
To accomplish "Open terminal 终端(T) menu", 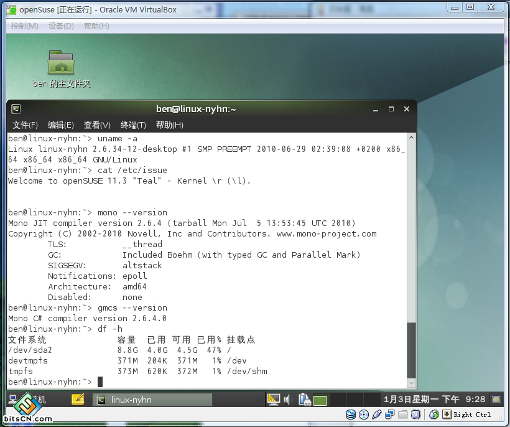I will click(x=133, y=125).
